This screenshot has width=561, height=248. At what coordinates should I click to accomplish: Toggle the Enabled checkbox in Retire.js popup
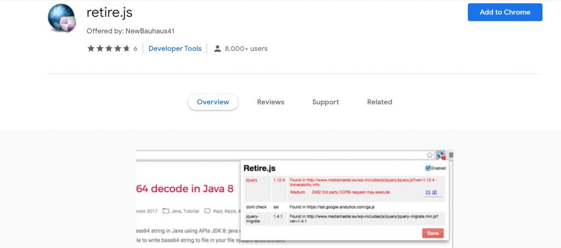point(427,168)
